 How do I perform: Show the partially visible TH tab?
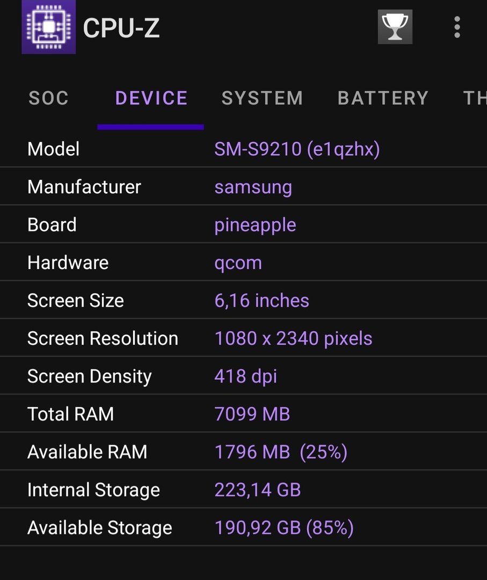click(475, 98)
